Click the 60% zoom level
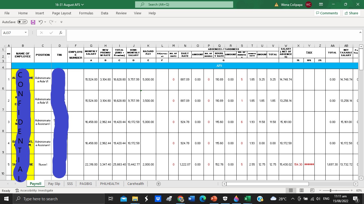 coord(359,190)
